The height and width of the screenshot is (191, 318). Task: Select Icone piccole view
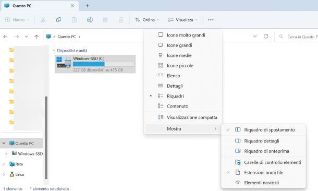point(183,66)
